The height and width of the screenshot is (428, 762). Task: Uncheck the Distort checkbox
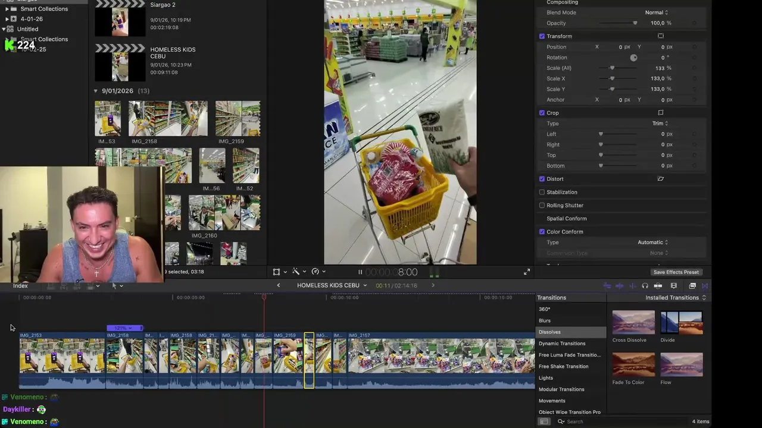point(542,179)
